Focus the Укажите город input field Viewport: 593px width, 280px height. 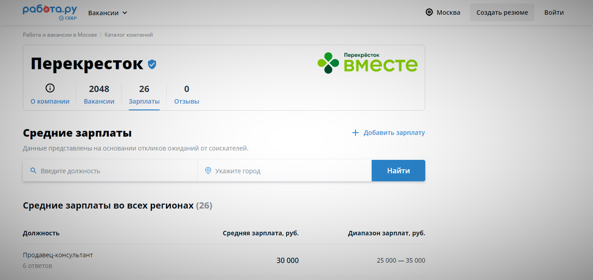(x=285, y=171)
